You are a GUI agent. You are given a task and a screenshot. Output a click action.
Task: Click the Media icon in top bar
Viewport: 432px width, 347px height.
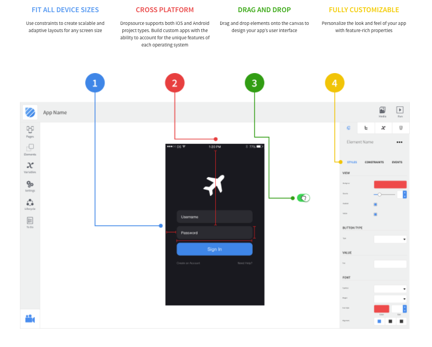[x=382, y=111]
